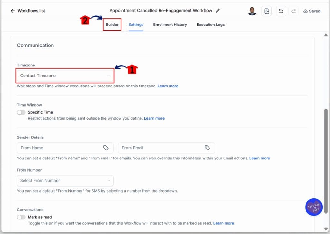
Task: Open user profile avatar
Action: [252, 11]
